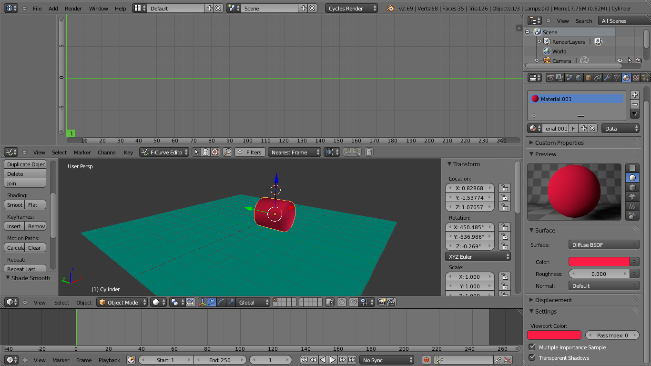Open the XYZ Euler rotation order dropdown
Screen dimensions: 651x366
click(x=478, y=256)
